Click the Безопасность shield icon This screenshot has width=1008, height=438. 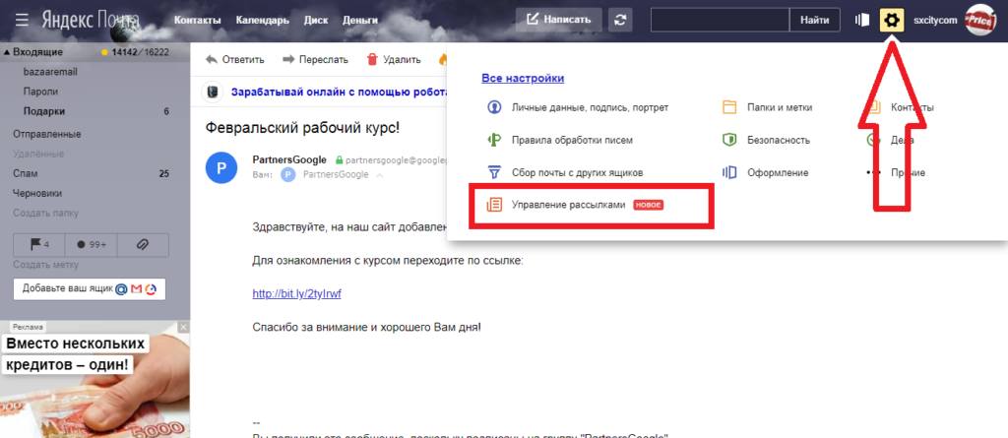tap(729, 140)
